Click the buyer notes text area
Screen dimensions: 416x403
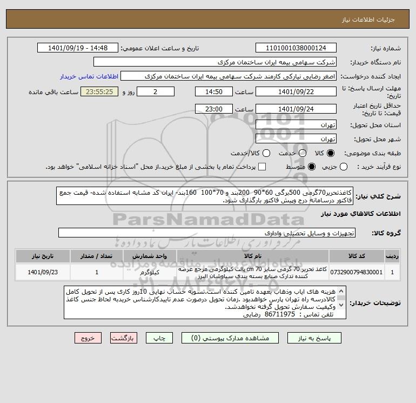click(x=205, y=302)
